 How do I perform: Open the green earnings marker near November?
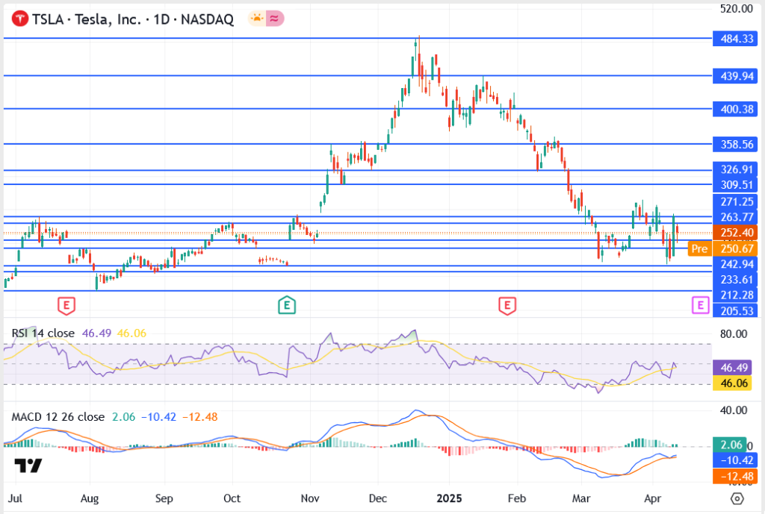tap(286, 304)
